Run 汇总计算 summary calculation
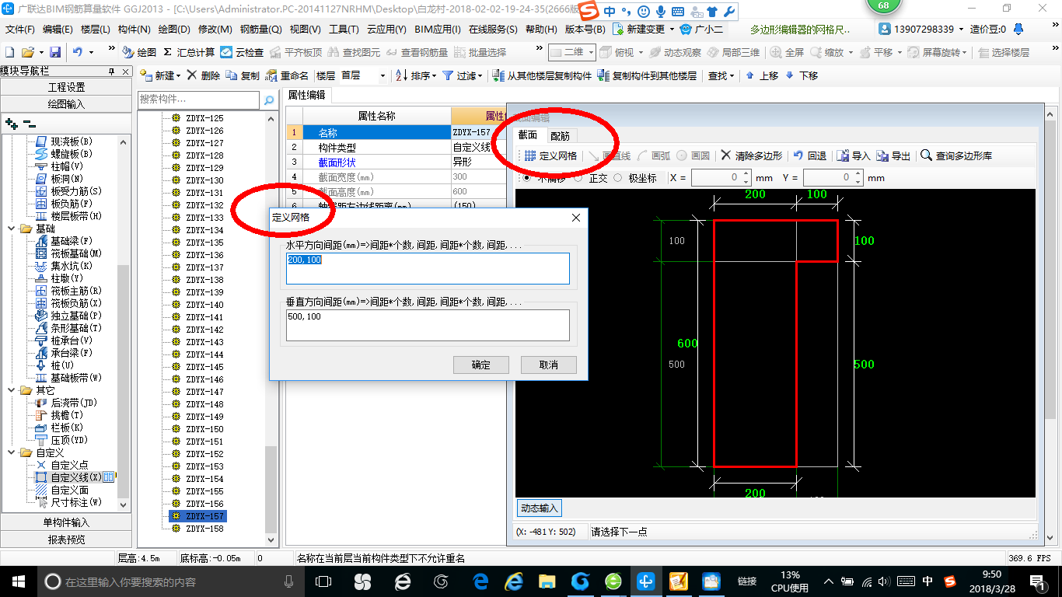Image resolution: width=1062 pixels, height=597 pixels. point(190,52)
